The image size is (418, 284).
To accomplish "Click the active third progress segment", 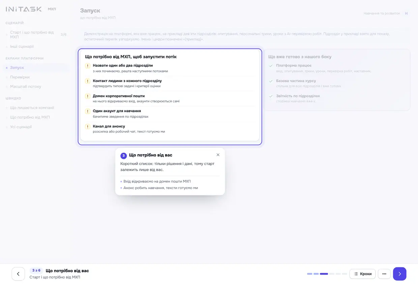I will 324,274.
